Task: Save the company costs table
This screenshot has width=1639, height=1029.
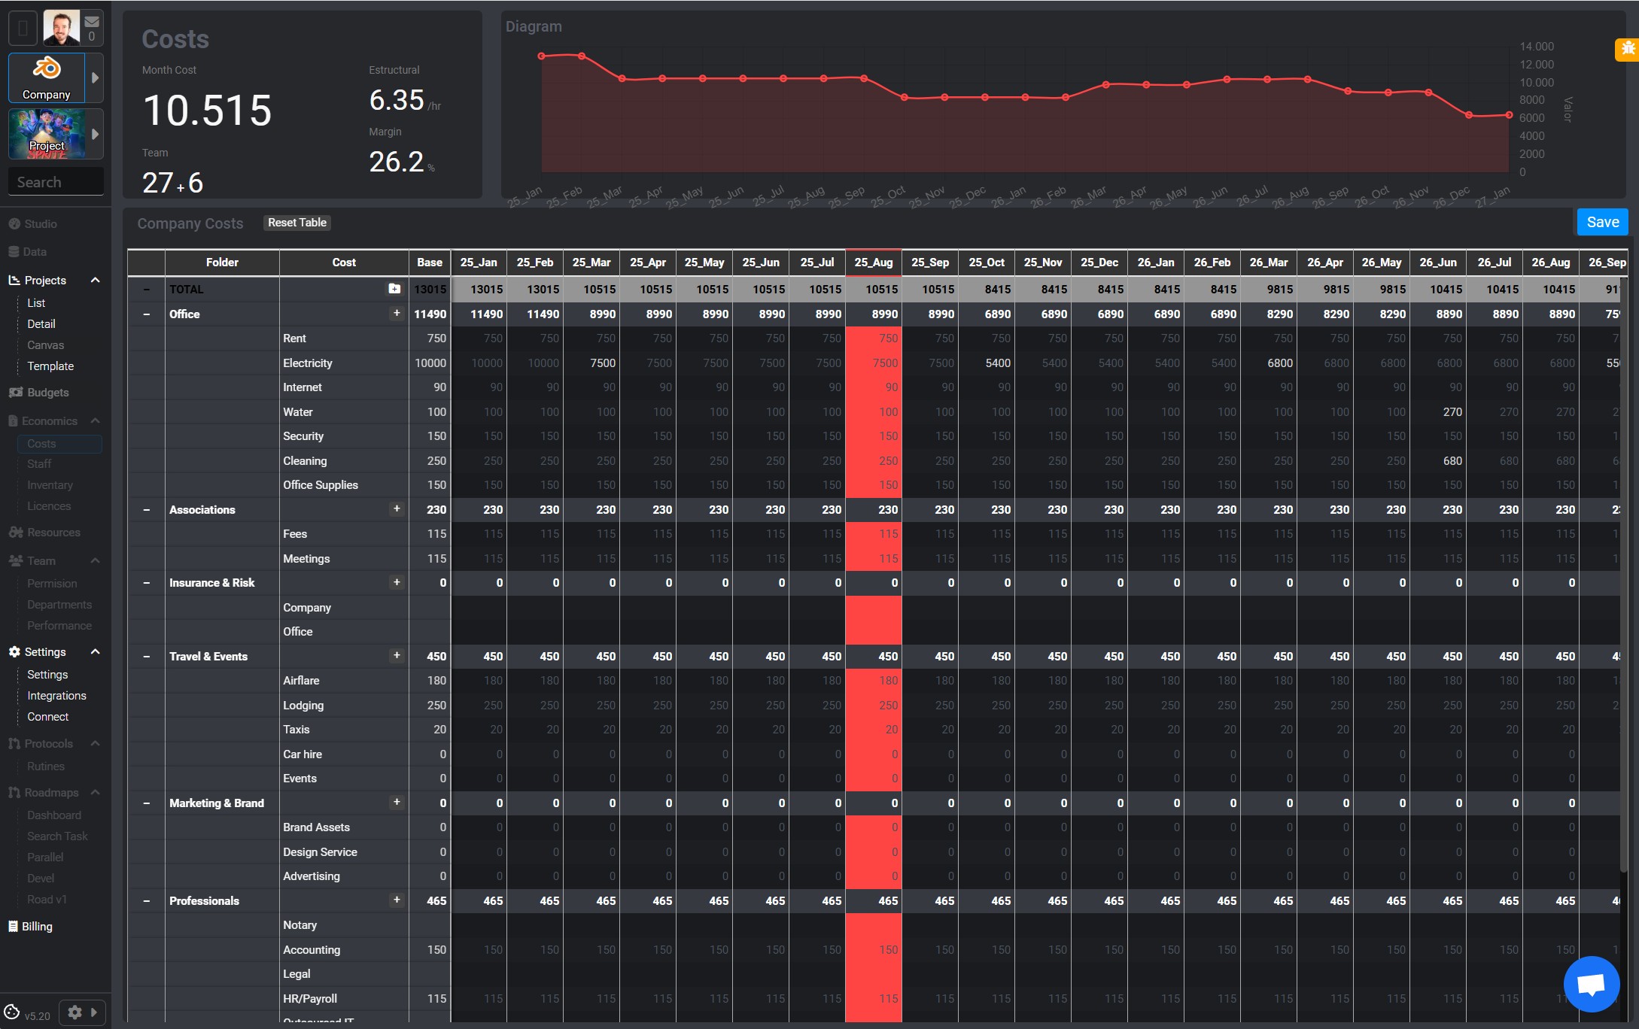Action: coord(1602,223)
